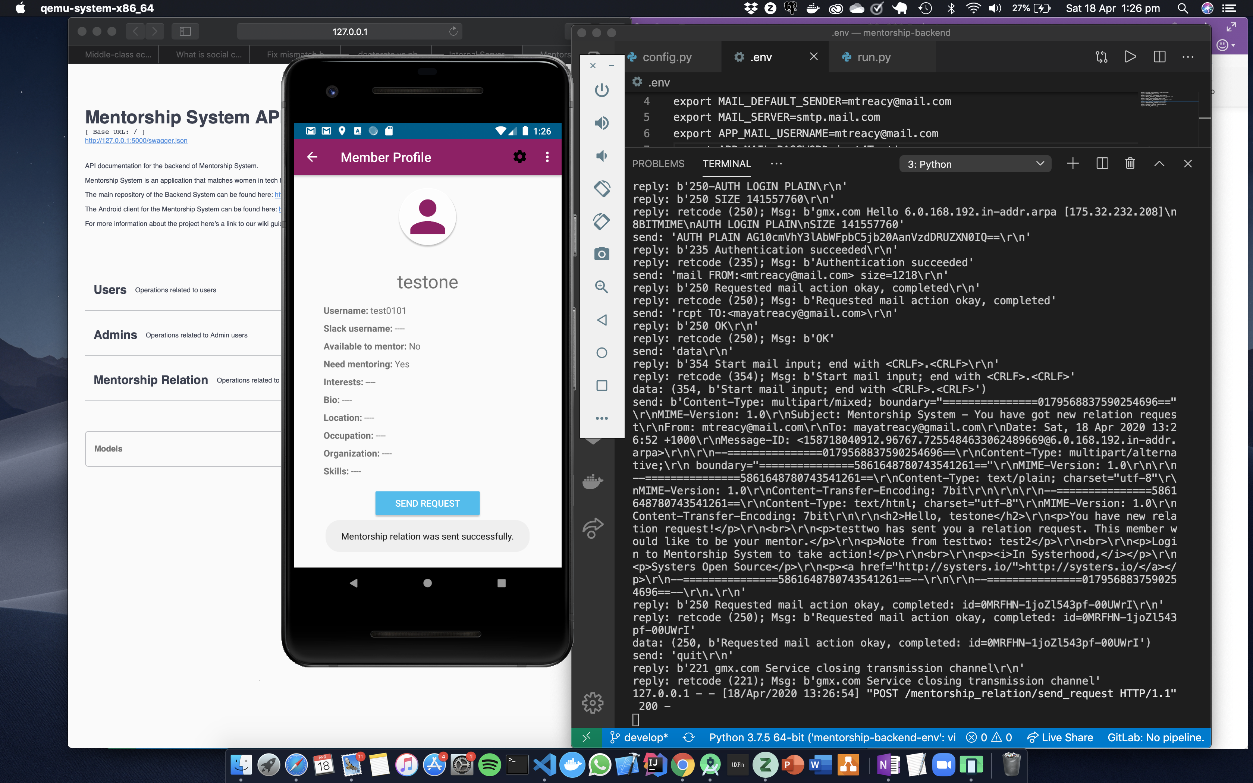This screenshot has width=1253, height=783.
Task: Close the .env editor tab
Action: [x=813, y=56]
